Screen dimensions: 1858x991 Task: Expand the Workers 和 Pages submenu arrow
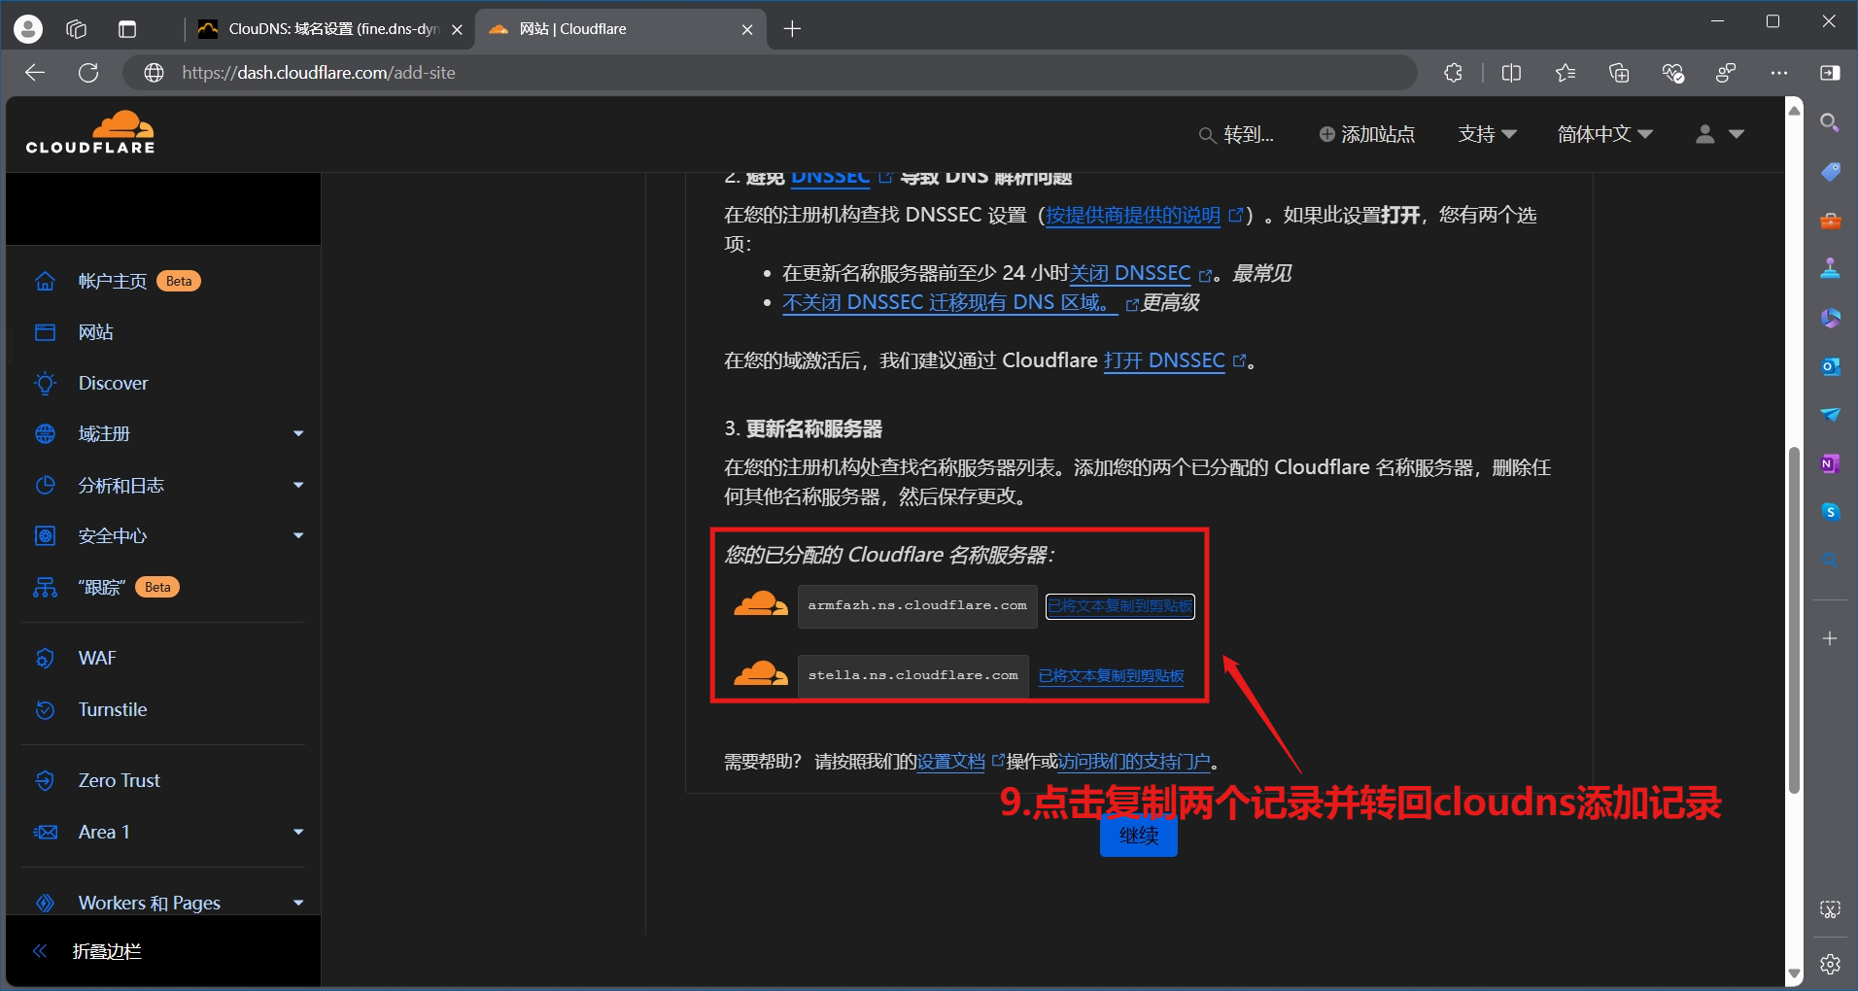tap(298, 903)
